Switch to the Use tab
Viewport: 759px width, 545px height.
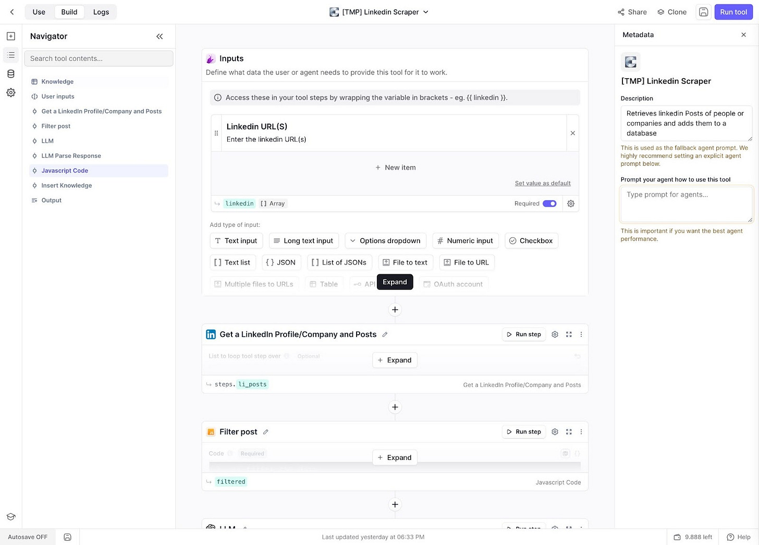(39, 12)
